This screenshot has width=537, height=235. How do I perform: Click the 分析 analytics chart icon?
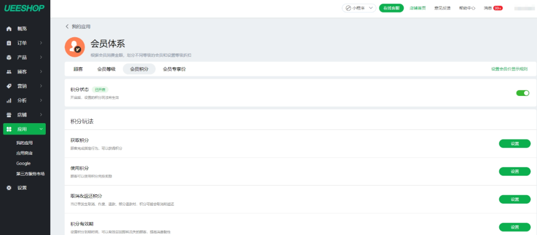8,100
